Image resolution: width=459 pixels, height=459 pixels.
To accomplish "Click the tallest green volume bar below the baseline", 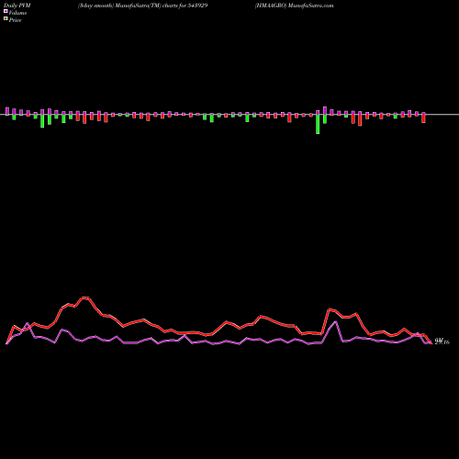I will point(318,124).
